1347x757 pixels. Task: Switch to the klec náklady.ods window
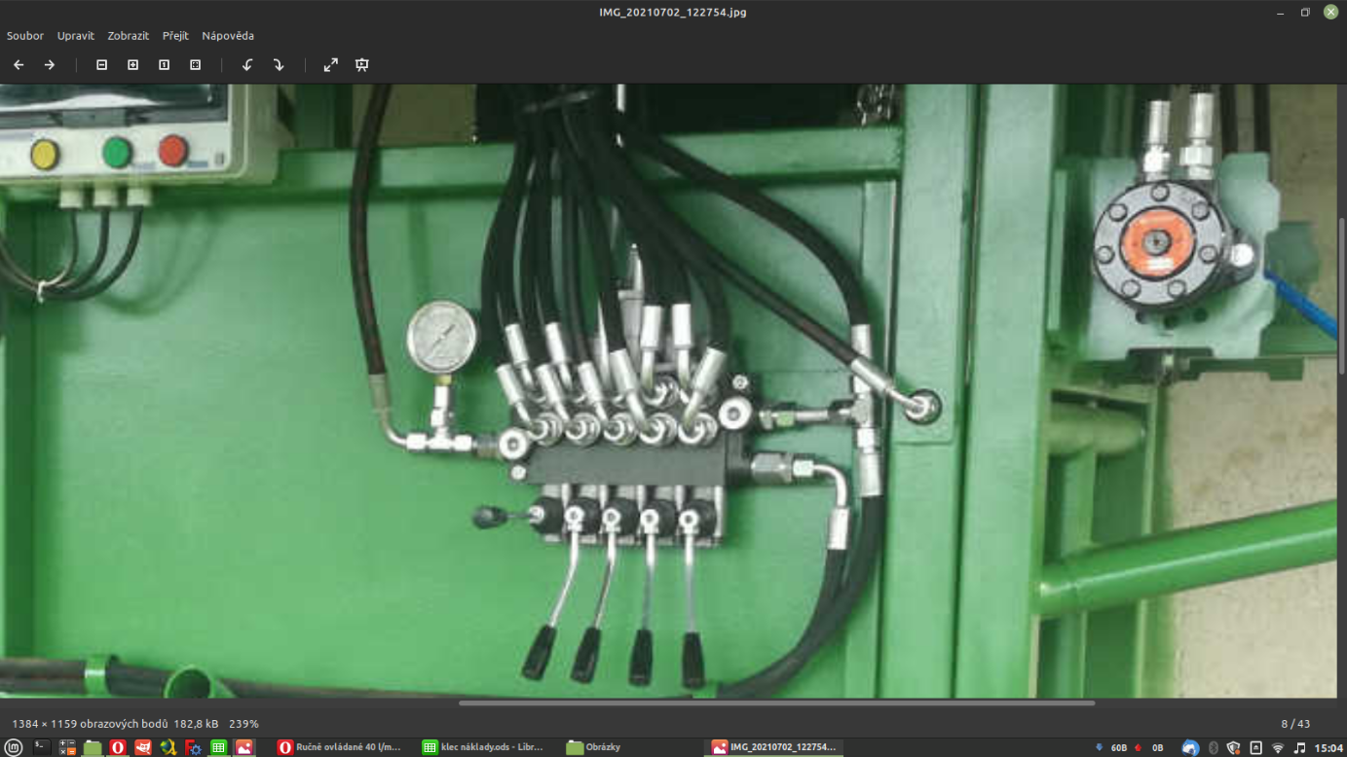point(482,747)
